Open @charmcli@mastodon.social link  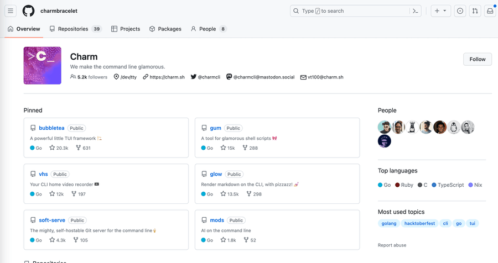pyautogui.click(x=264, y=77)
